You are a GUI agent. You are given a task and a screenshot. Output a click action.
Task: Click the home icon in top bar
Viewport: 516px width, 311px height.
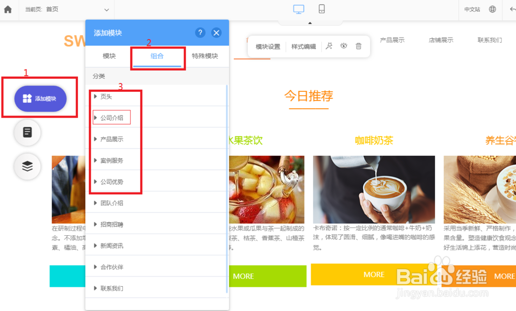pyautogui.click(x=8, y=9)
